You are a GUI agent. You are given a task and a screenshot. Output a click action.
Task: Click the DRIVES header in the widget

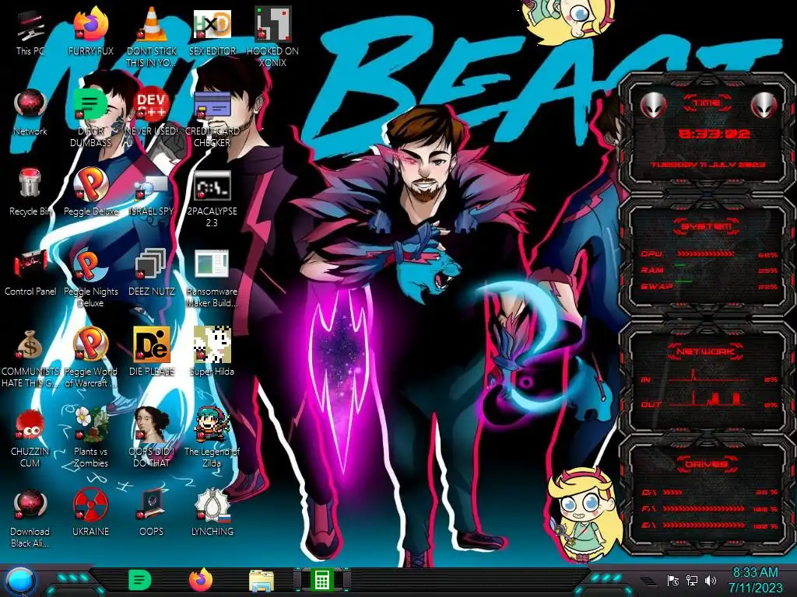pyautogui.click(x=706, y=464)
